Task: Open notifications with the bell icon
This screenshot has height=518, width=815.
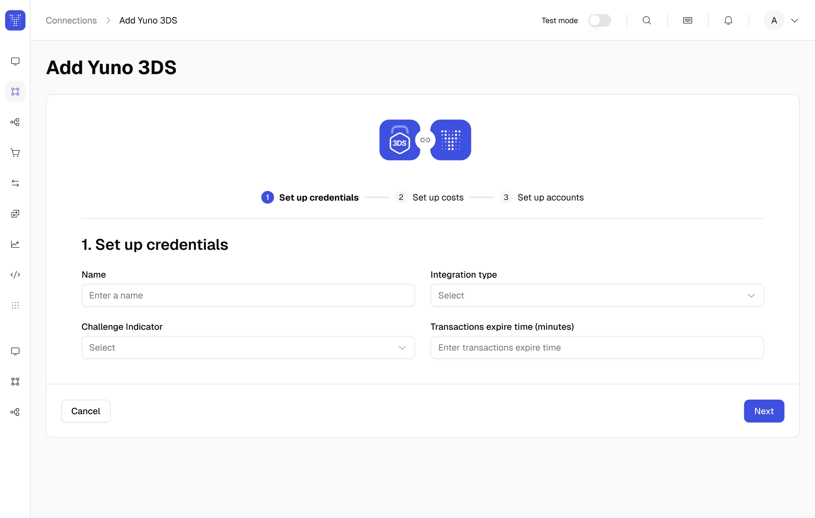Action: [728, 20]
